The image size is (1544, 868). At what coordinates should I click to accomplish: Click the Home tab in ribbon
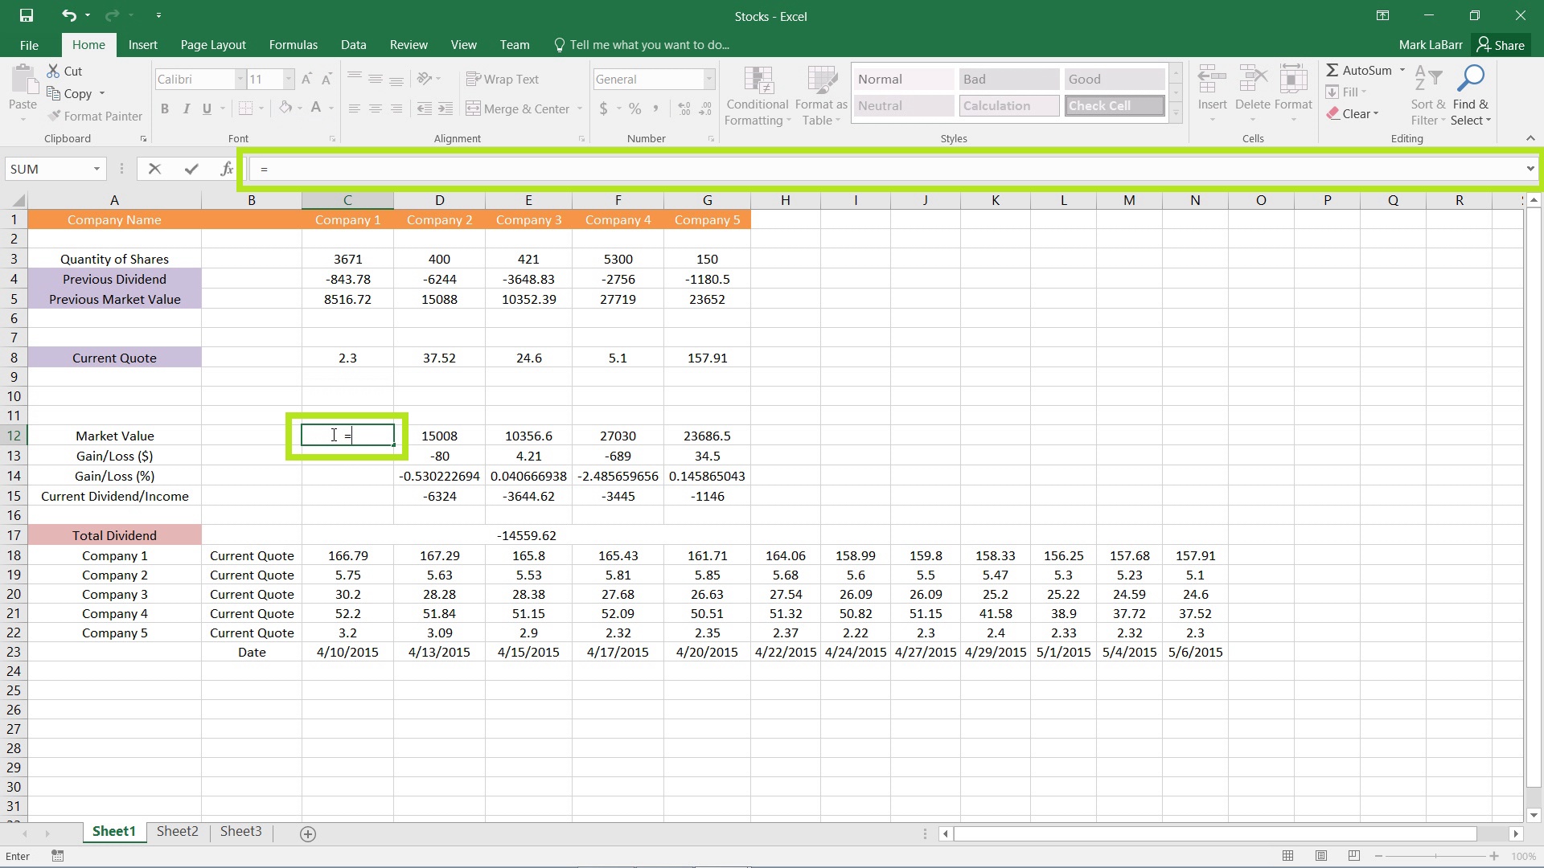[88, 44]
